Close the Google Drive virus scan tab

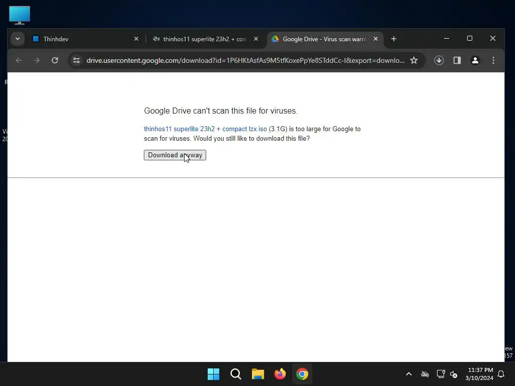tap(375, 39)
